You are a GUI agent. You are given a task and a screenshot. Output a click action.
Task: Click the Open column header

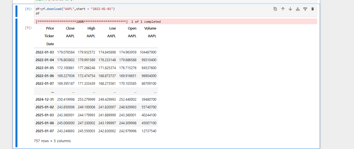click(x=132, y=28)
